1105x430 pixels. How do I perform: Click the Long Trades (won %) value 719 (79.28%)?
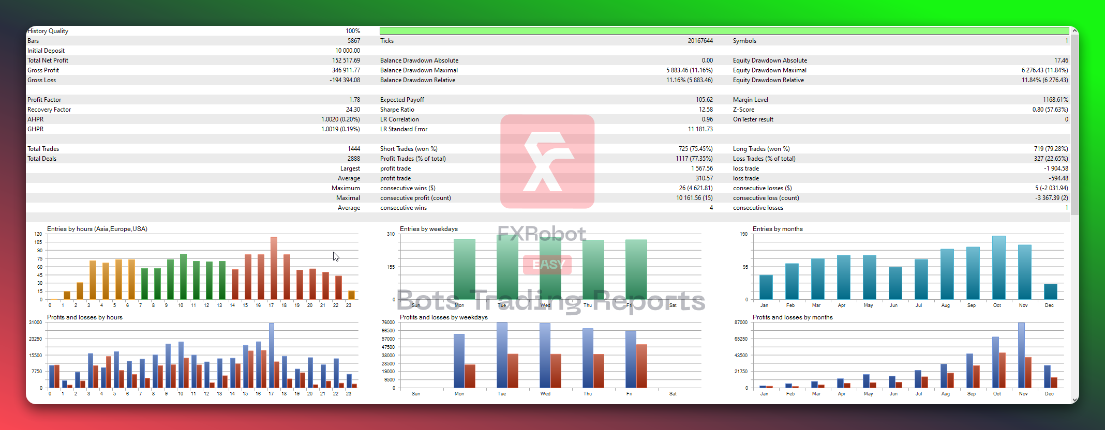pos(1051,149)
